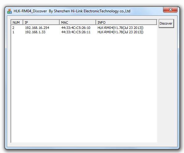Viewport: 184px width, 153px height.
Task: Click MAC address 44:33:4C:C5:26:11
Action: (76, 32)
